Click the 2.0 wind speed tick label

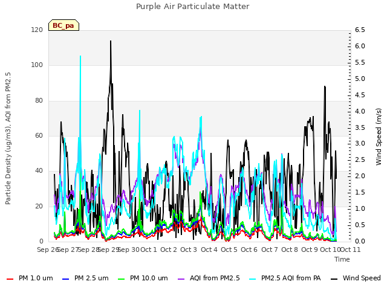point(360,176)
